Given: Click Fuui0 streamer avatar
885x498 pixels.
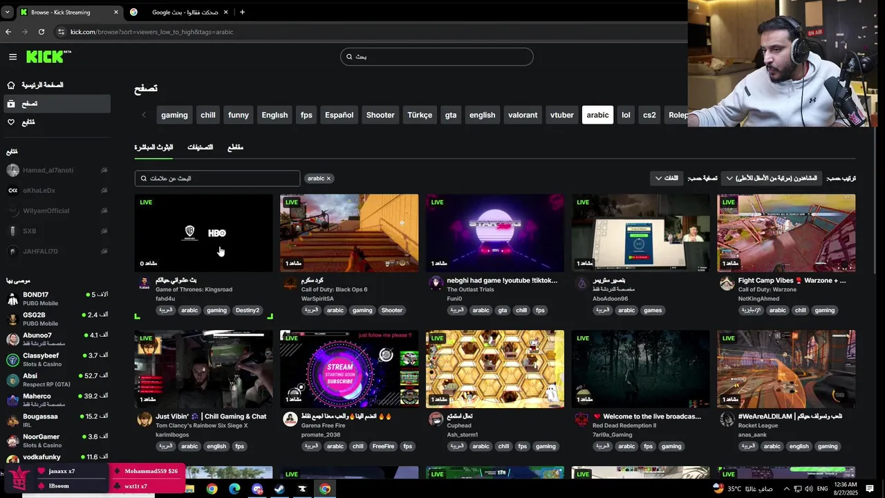Looking at the screenshot, I should point(436,283).
